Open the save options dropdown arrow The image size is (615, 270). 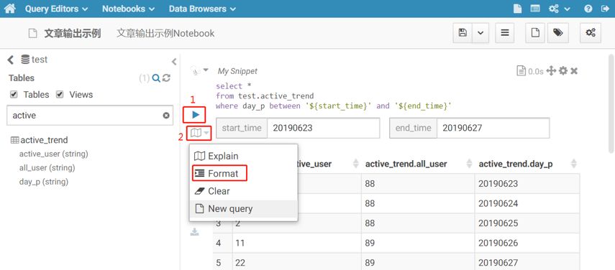tap(480, 33)
